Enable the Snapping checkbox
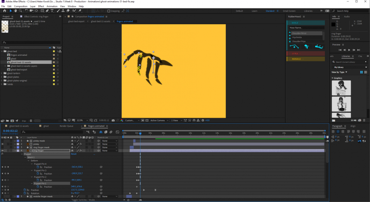Screen dimensions: 370x202 pos(108,11)
